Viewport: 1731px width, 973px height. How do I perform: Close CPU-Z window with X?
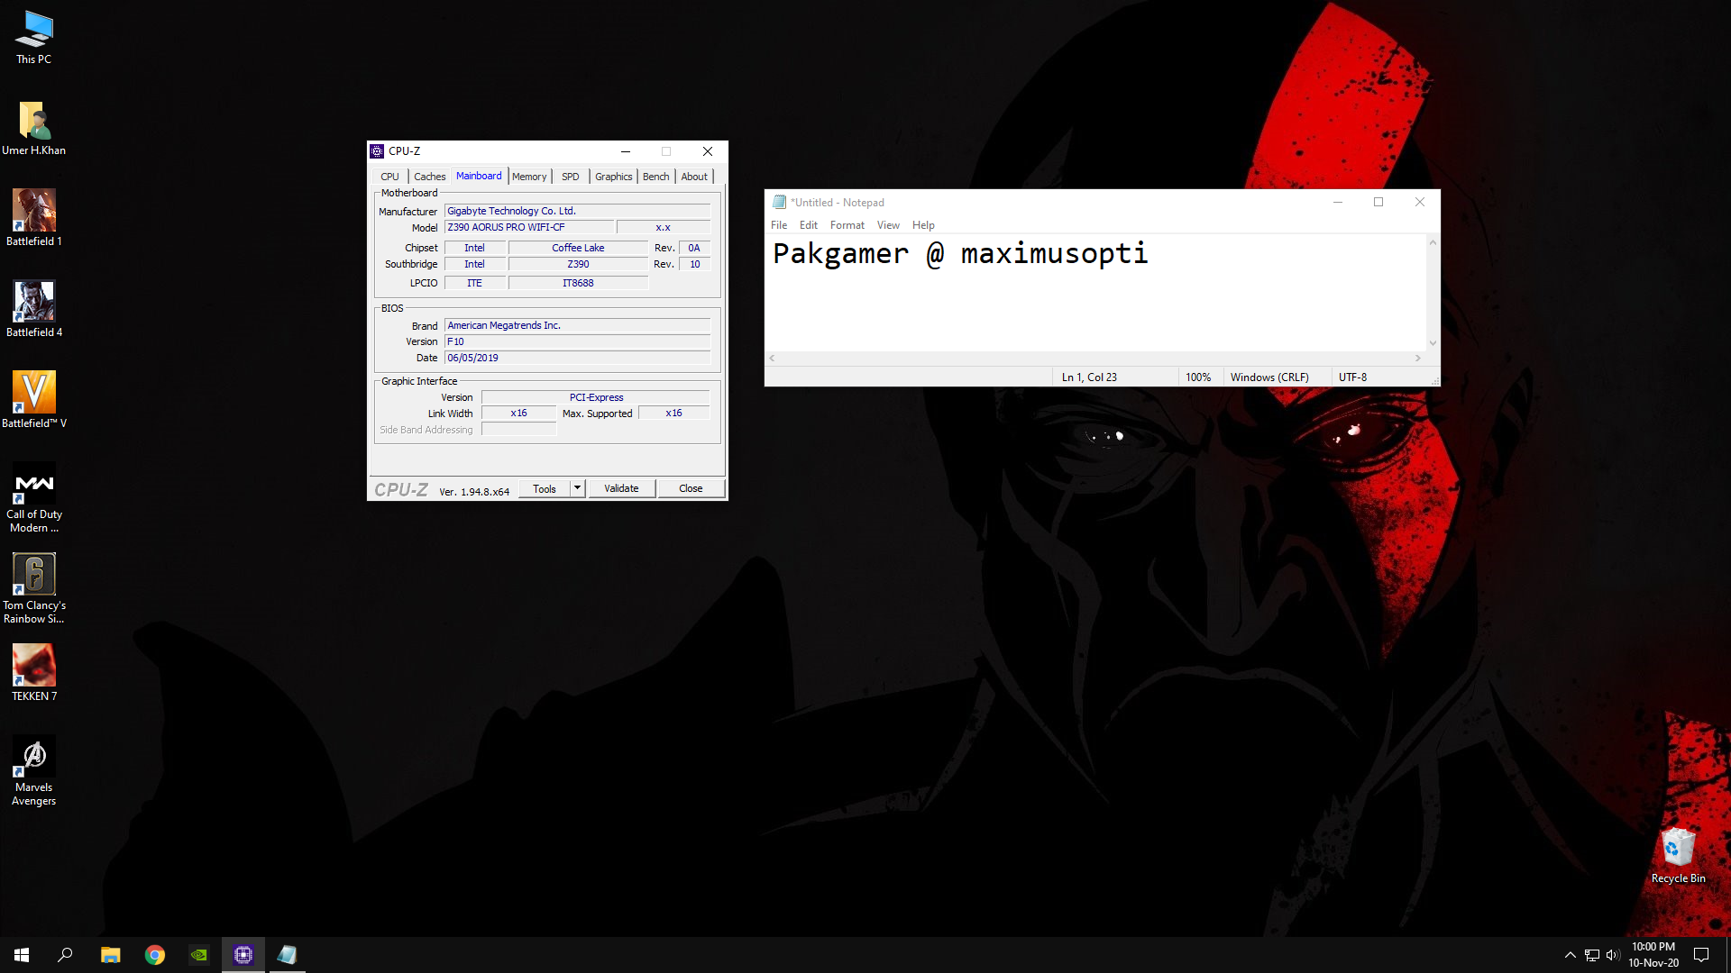pyautogui.click(x=708, y=151)
